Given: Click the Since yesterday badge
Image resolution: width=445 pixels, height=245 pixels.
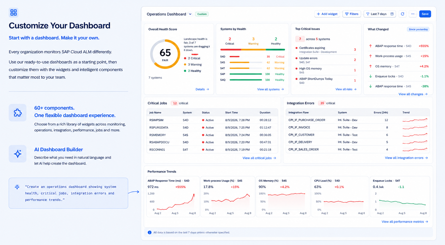Looking at the screenshot, I should click(x=418, y=29).
